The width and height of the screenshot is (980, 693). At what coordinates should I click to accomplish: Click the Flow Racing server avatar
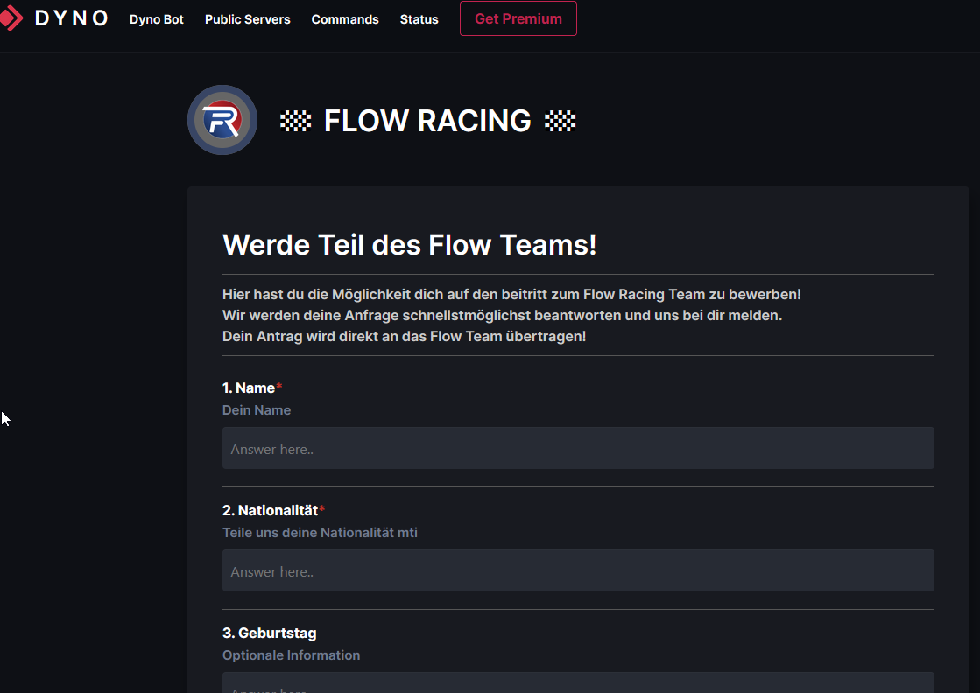[222, 120]
